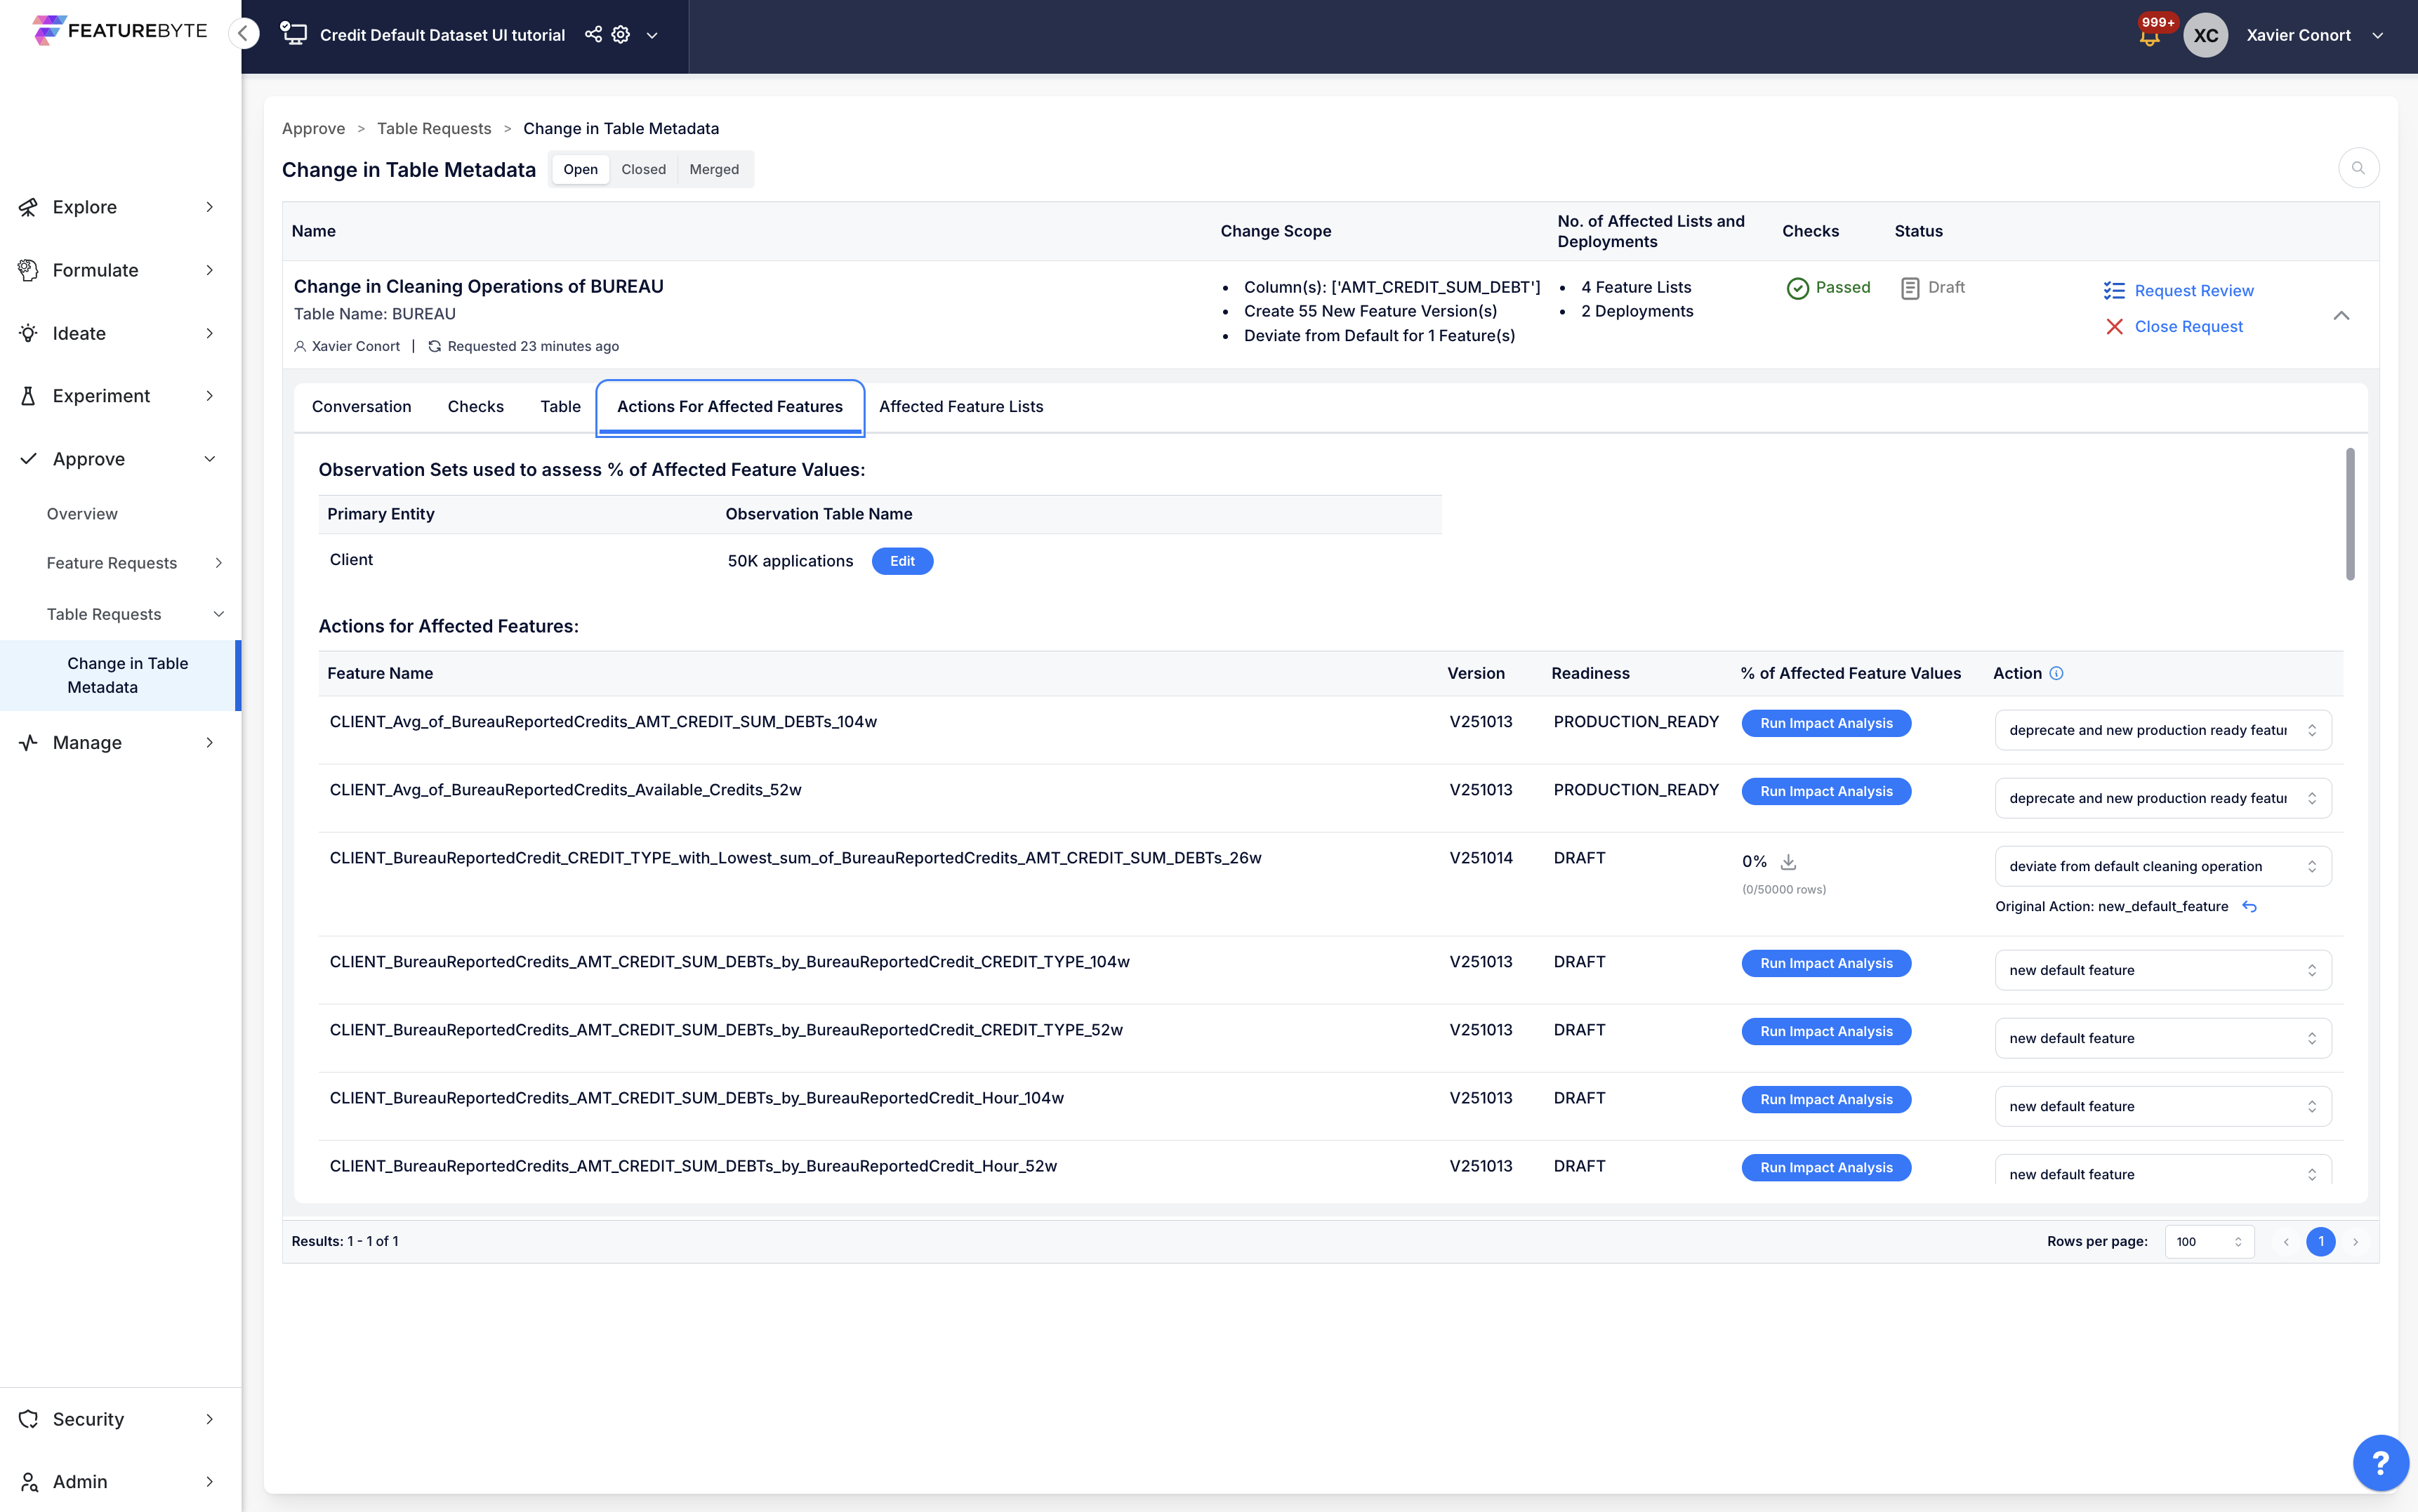Screen dimensions: 2418x1512
Task: Select the Open requests filter
Action: point(580,169)
